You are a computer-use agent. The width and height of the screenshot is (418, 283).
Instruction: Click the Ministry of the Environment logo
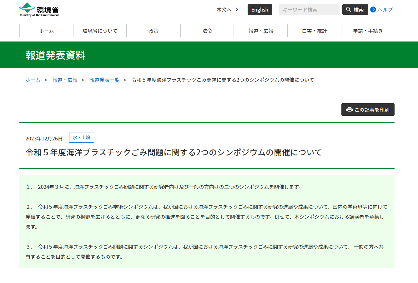point(39,10)
